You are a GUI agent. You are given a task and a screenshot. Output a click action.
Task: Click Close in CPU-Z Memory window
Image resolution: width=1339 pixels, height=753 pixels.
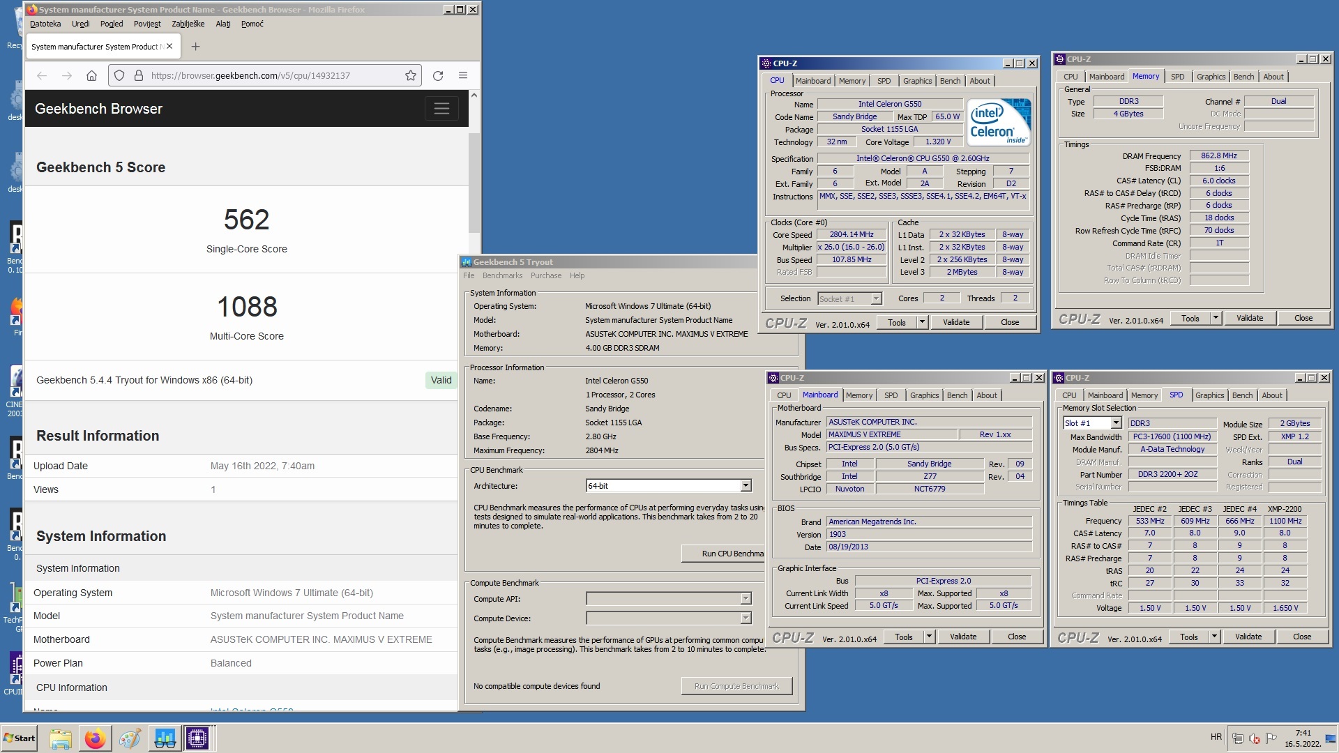[x=1303, y=318]
